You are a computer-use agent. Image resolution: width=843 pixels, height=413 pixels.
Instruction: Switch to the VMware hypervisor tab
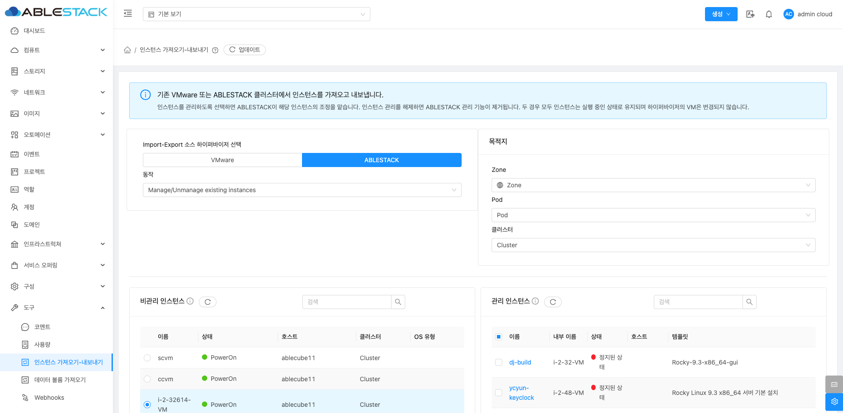pyautogui.click(x=223, y=160)
